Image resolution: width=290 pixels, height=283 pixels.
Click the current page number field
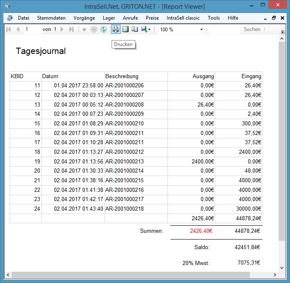pos(32,29)
